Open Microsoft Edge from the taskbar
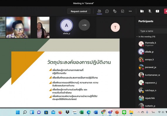The width and height of the screenshot is (167, 116). [88, 112]
